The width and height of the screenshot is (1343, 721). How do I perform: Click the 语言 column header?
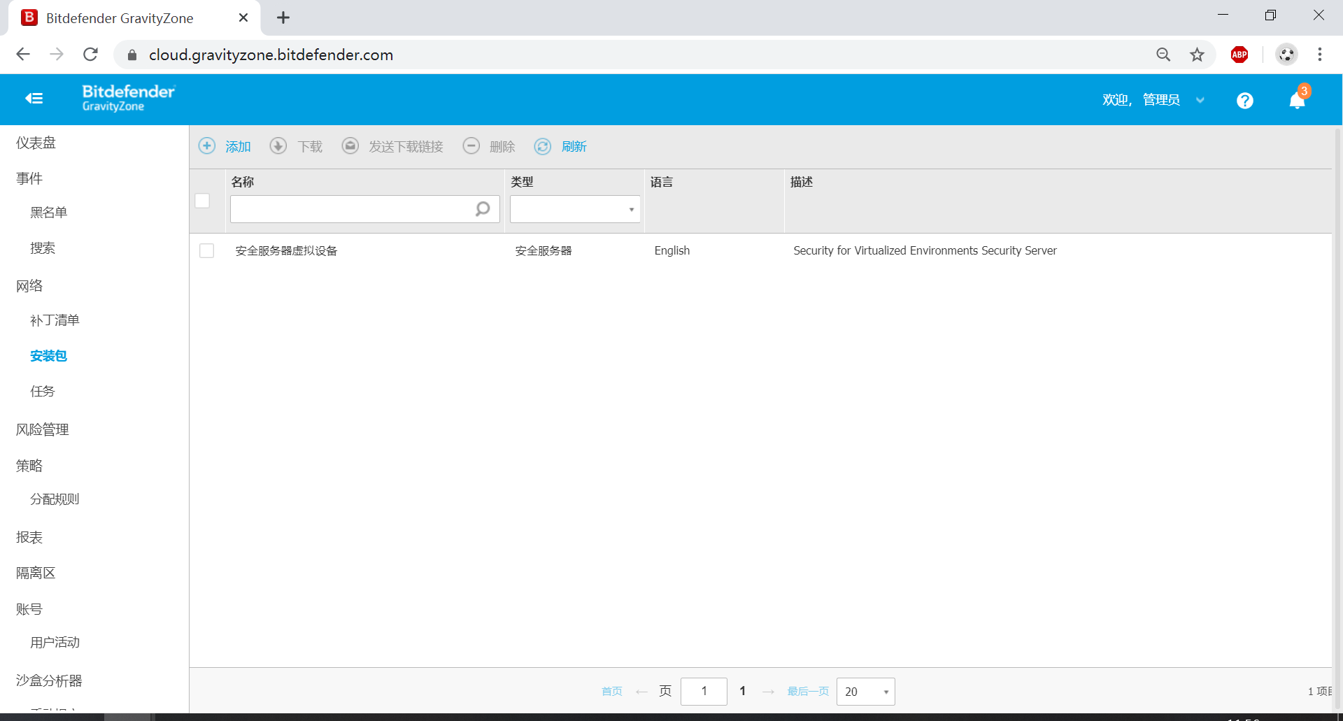pyautogui.click(x=662, y=182)
